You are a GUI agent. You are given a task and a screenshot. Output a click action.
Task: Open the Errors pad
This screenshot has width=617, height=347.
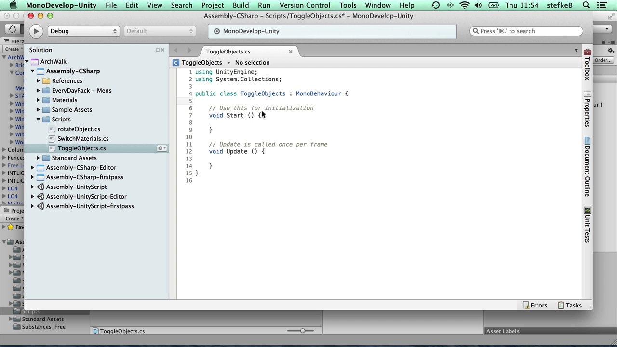tap(535, 306)
